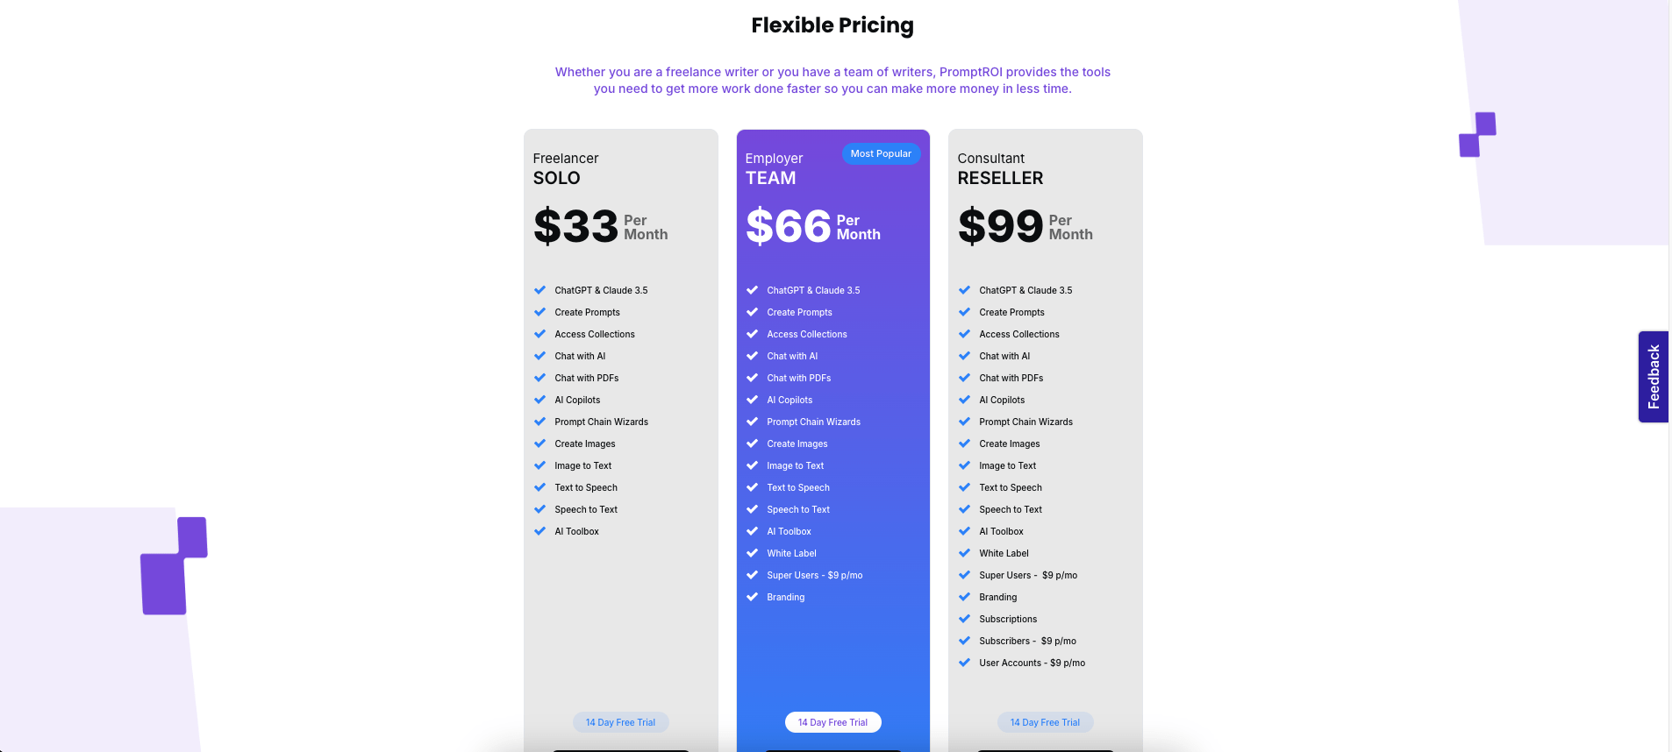Click the purple squares graphic at upper right
This screenshot has height=752, width=1672.
click(1477, 134)
